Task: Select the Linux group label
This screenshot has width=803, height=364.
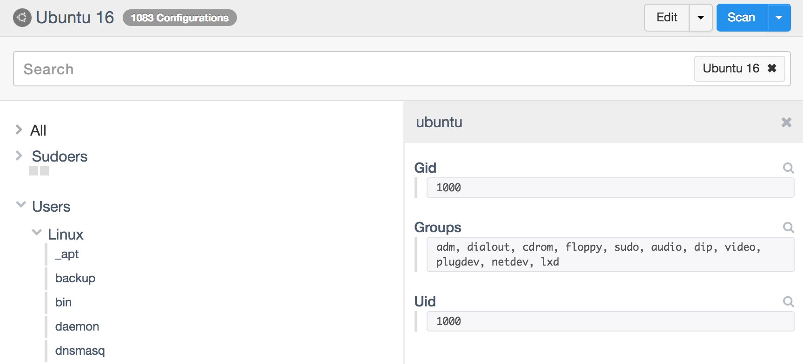Action: pos(66,234)
